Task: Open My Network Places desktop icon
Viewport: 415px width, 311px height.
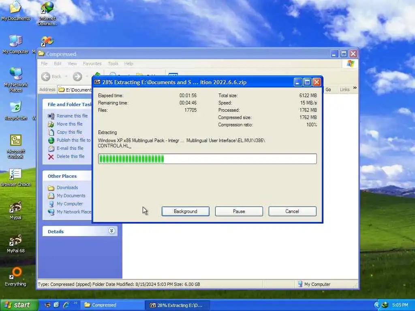Action: coord(16,79)
